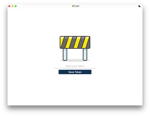Screen dimensions: 150x116
Task: Click the large construction barrier illustration
Action: click(x=75, y=49)
